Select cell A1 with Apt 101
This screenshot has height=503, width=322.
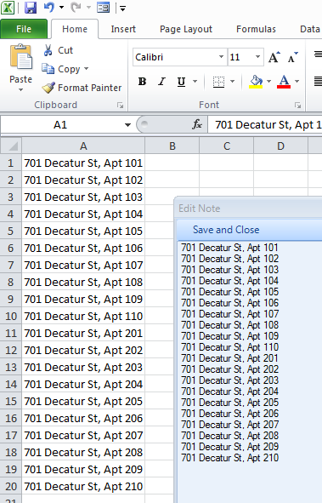click(83, 163)
